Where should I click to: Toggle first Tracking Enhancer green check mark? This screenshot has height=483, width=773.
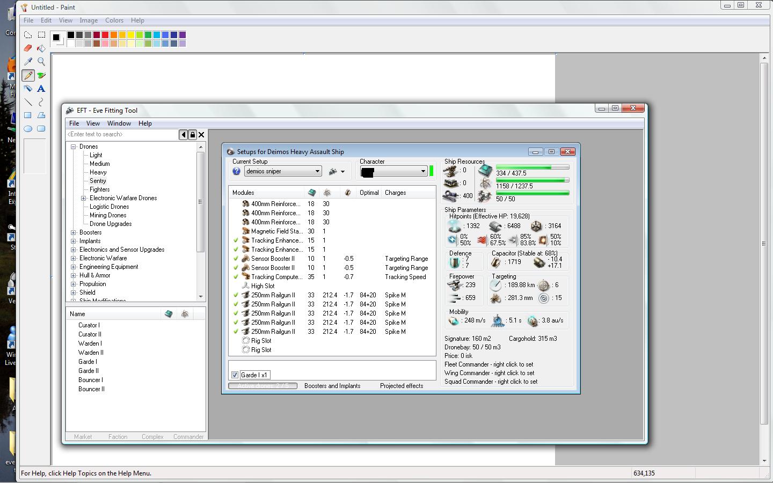[x=236, y=240]
